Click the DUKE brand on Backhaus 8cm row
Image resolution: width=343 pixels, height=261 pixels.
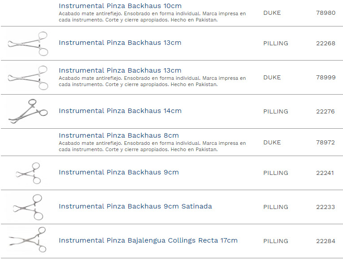[272, 143]
